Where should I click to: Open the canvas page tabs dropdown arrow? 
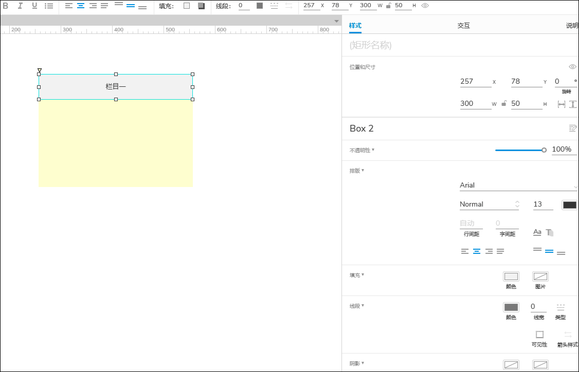pyautogui.click(x=336, y=21)
